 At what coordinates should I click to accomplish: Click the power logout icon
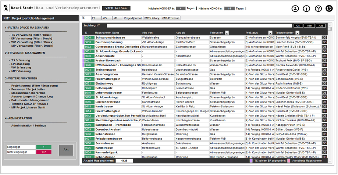329,8
